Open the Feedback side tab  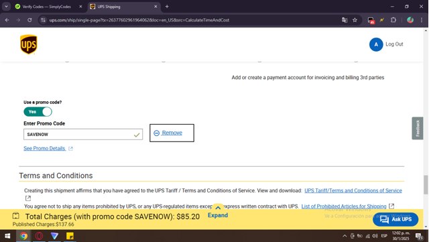point(418,129)
